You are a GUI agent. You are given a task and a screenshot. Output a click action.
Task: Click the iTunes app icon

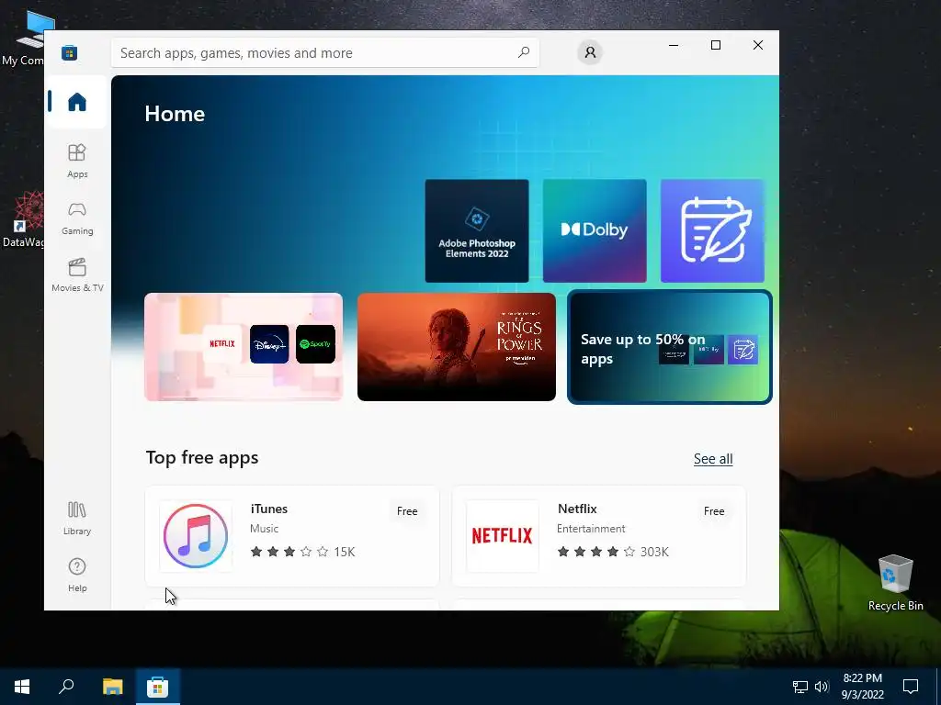[x=196, y=536]
